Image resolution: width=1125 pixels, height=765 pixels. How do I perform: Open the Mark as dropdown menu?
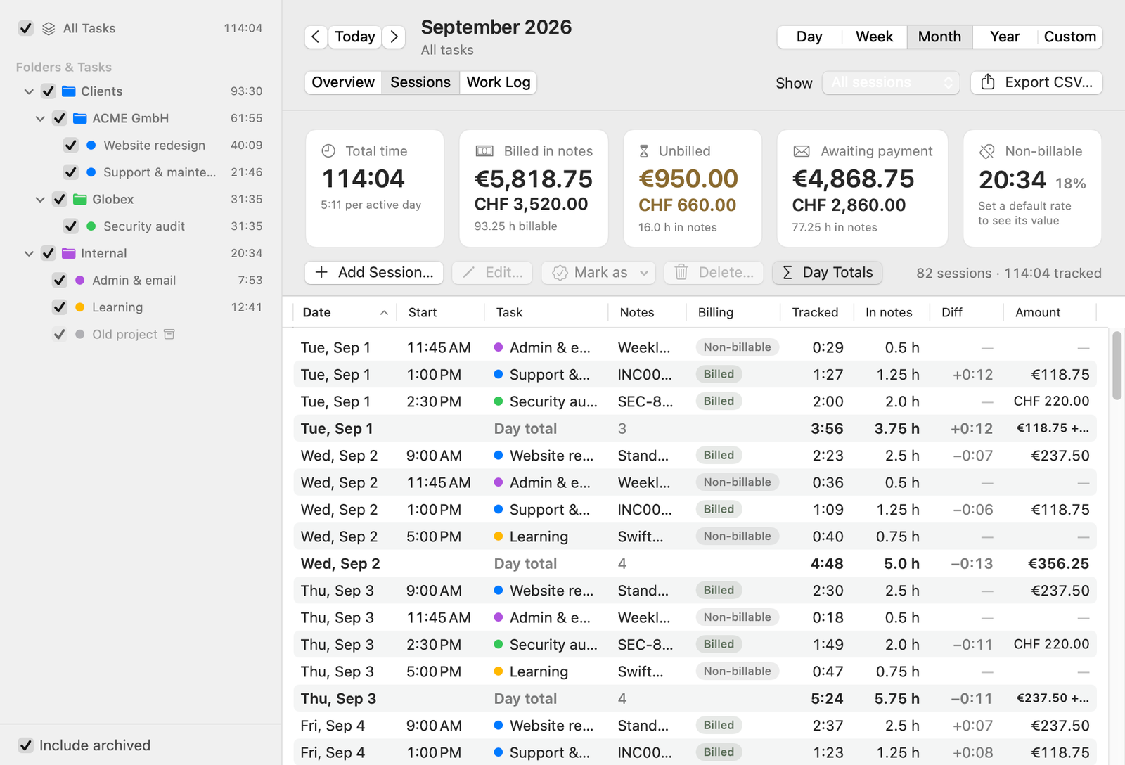[598, 273]
